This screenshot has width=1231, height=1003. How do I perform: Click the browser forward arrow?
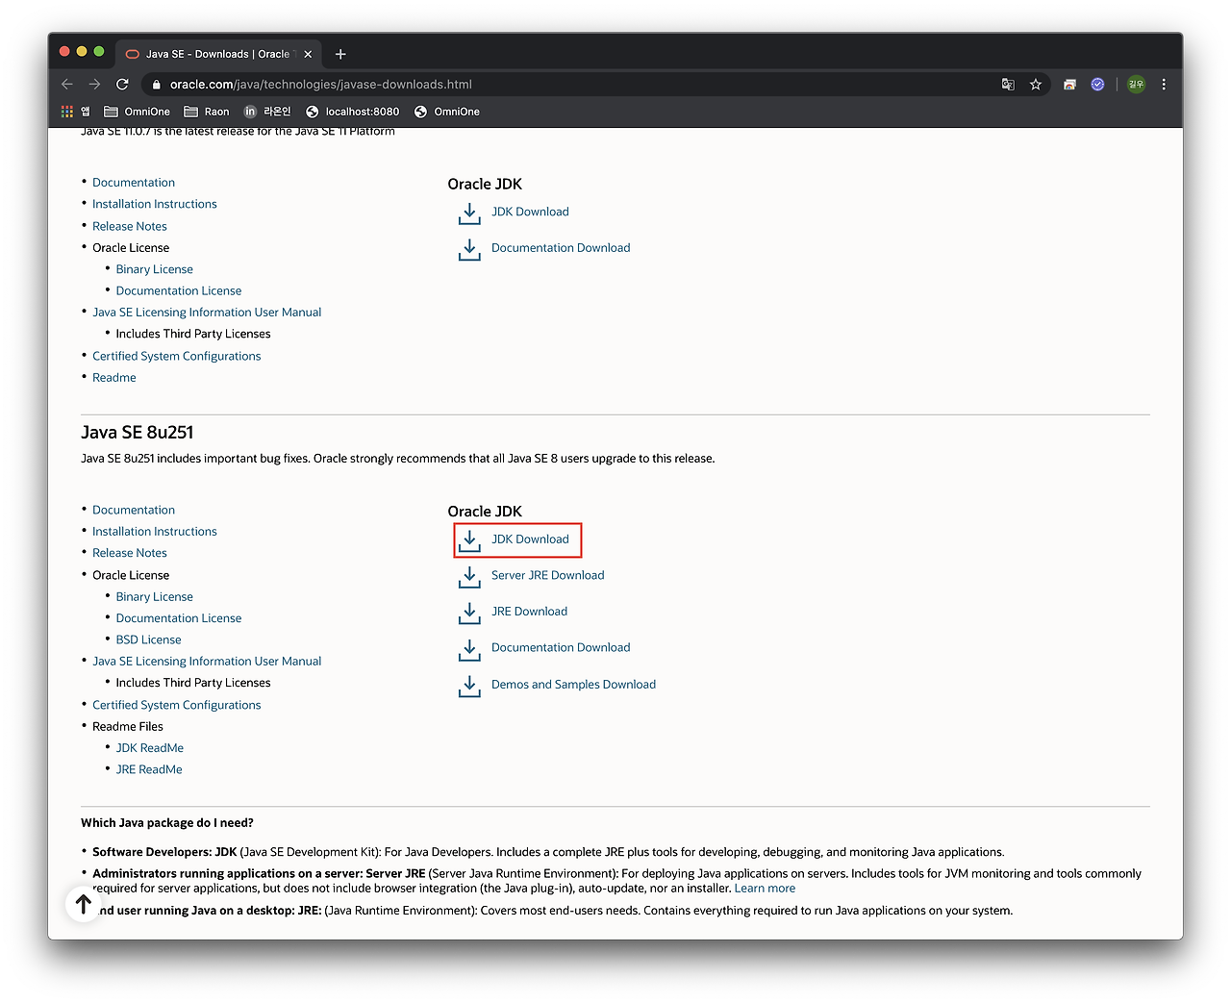[x=94, y=85]
